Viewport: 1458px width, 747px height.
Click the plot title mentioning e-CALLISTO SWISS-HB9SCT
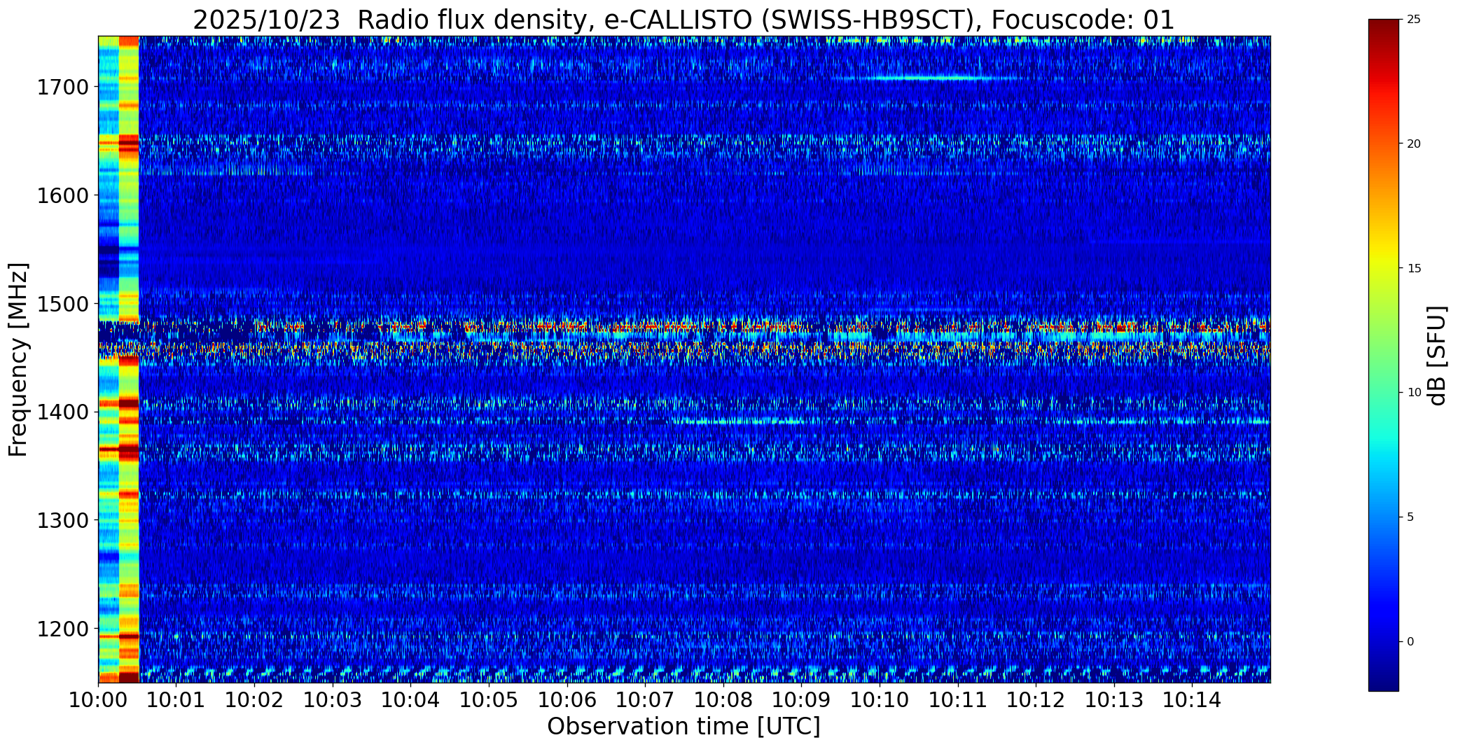(683, 20)
